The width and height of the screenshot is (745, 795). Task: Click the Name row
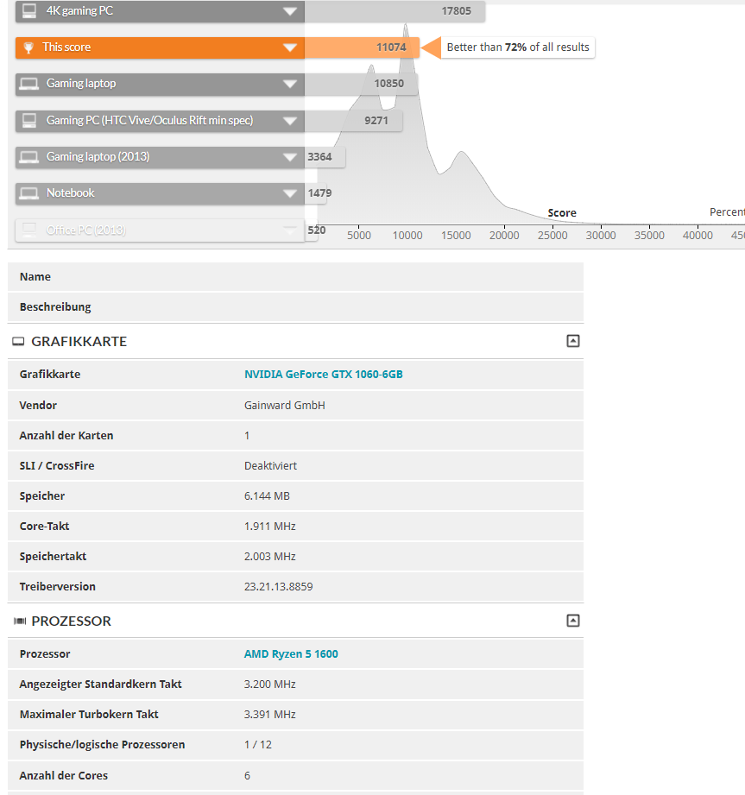(295, 277)
